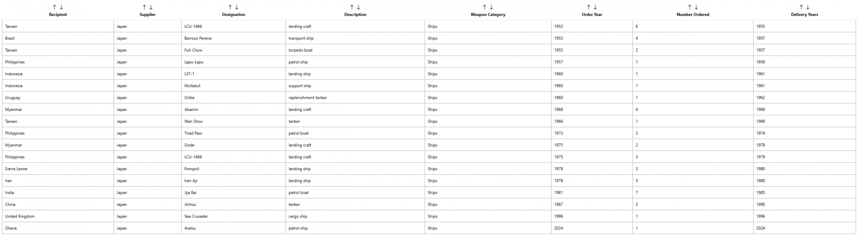The image size is (857, 235).
Task: Click the Ghana recipient cell
Action: click(x=11, y=228)
